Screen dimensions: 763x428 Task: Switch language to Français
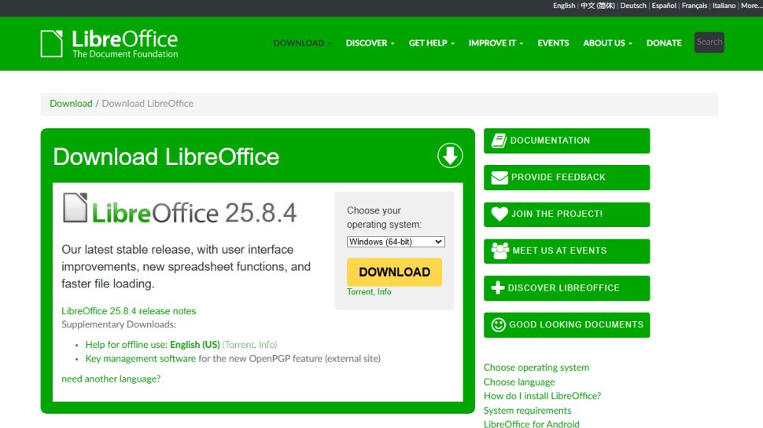(x=694, y=5)
